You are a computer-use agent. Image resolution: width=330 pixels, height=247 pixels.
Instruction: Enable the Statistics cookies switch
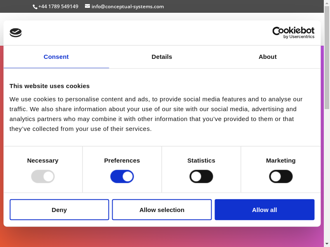201,177
